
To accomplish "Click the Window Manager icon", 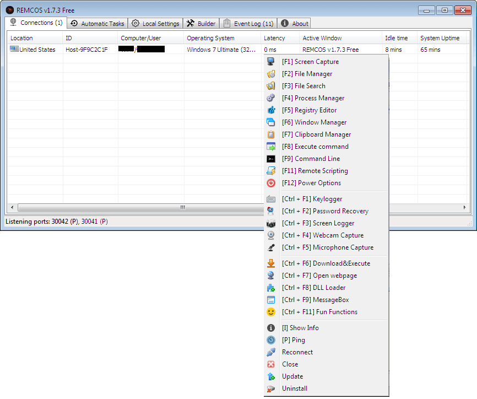I will point(271,122).
